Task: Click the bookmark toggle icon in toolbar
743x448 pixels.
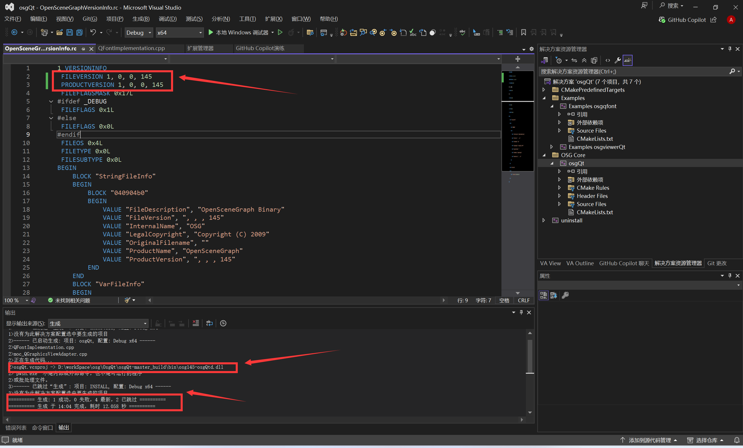Action: click(524, 32)
